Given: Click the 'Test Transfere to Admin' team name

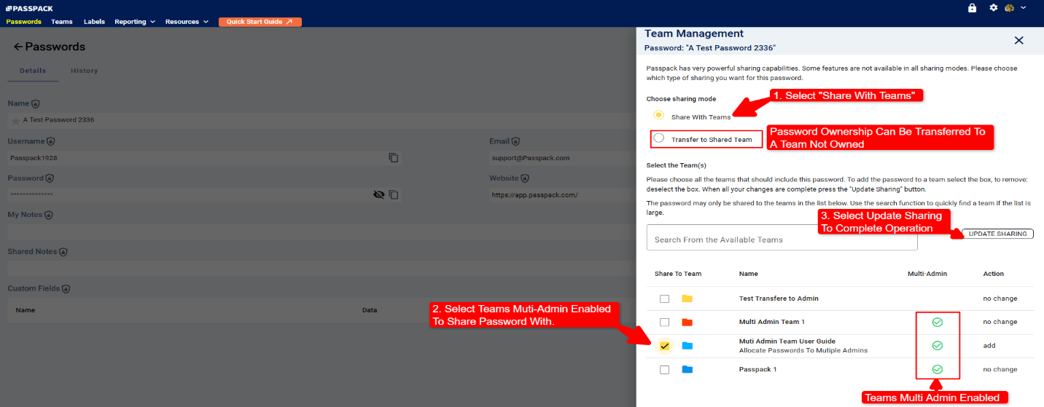Looking at the screenshot, I should (x=779, y=299).
